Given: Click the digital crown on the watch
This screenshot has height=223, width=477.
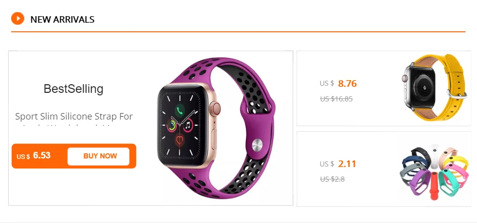Looking at the screenshot, I should pos(216,108).
